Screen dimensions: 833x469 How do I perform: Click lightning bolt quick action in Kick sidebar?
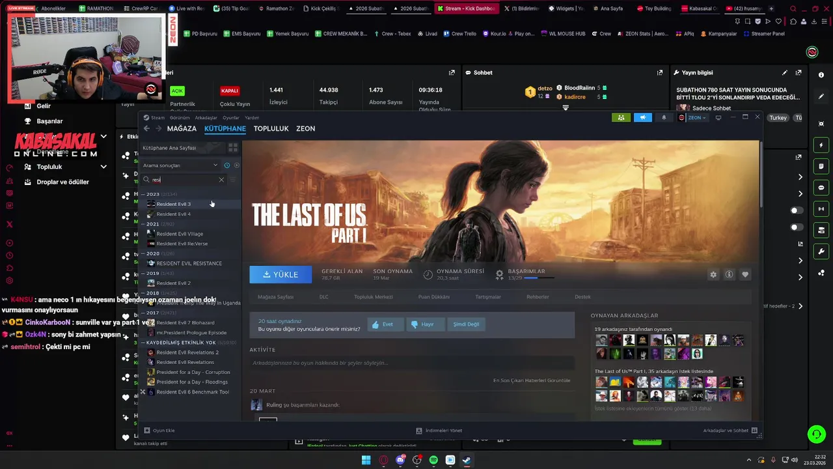tap(821, 145)
